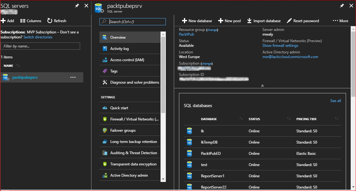Open mw@lacticcloud.onmicrosoft.com admin link

[290, 56]
